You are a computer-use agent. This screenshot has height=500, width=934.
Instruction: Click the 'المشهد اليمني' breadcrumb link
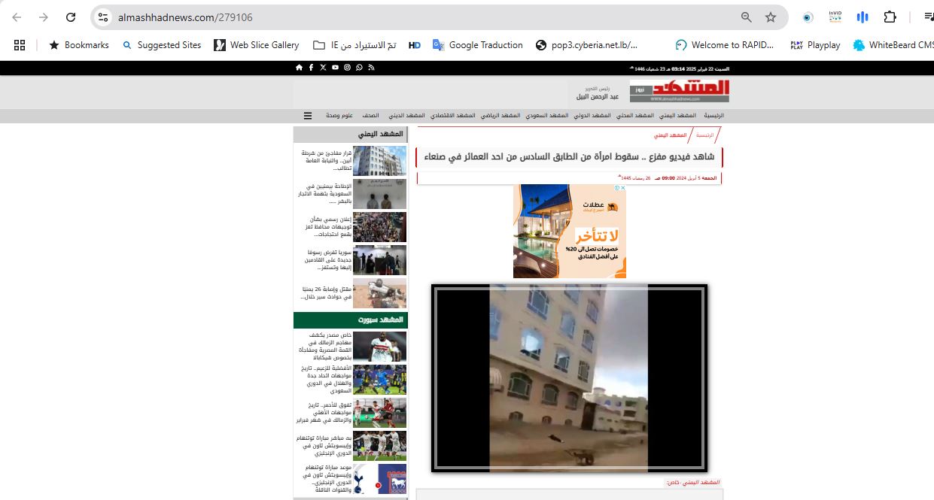(x=669, y=135)
